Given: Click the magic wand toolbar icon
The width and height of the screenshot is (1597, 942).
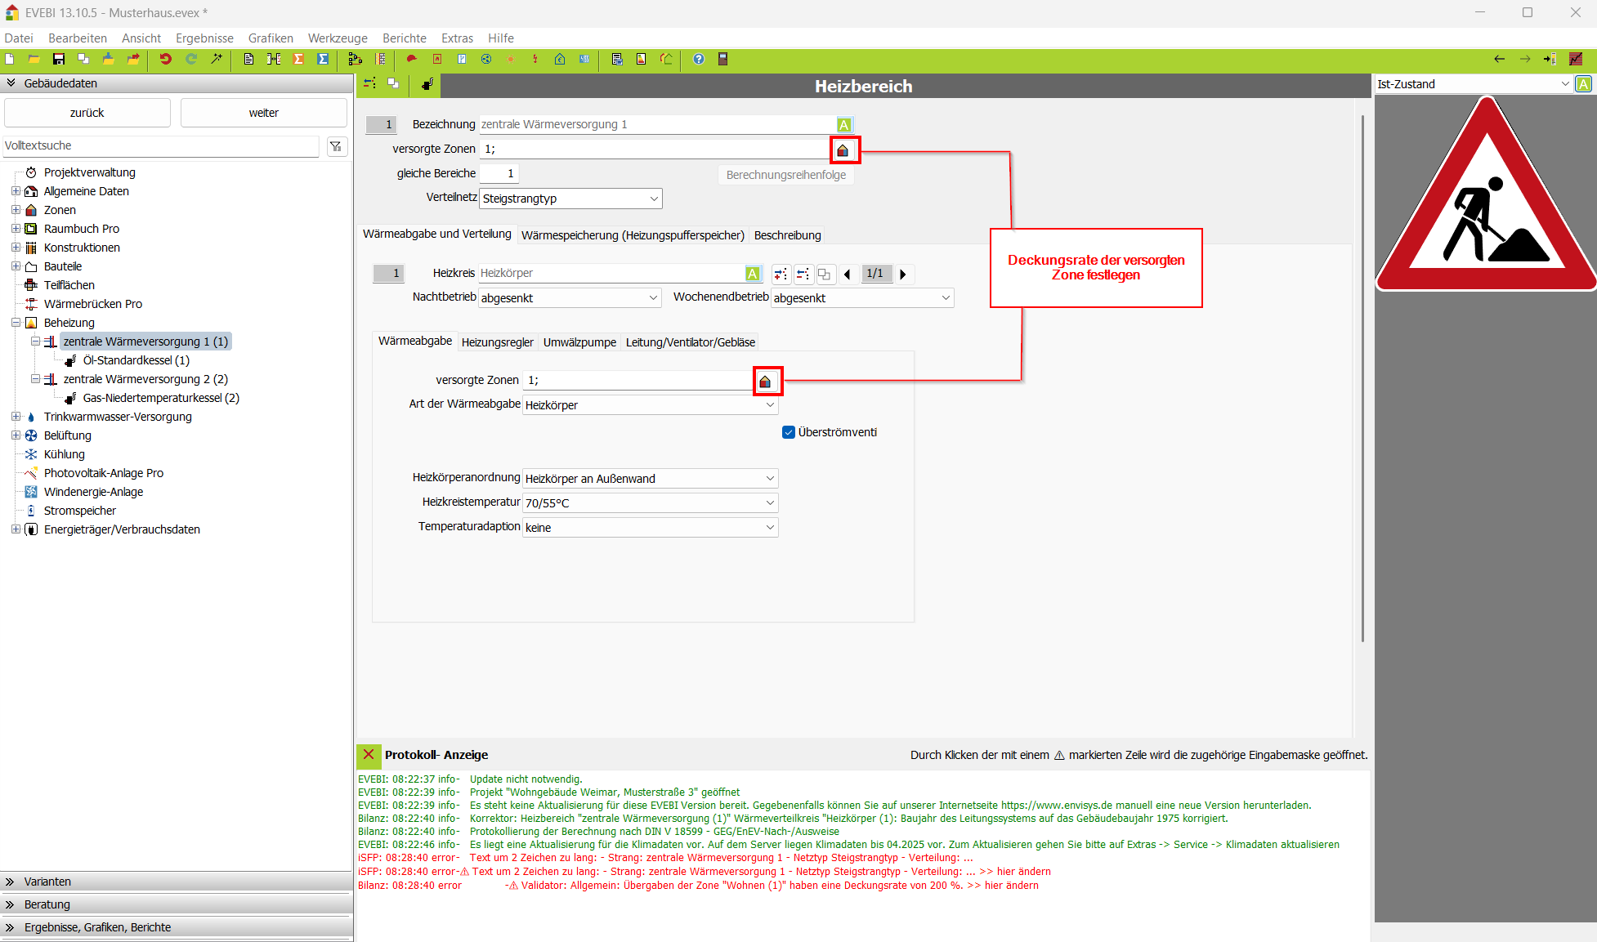Looking at the screenshot, I should 217,59.
